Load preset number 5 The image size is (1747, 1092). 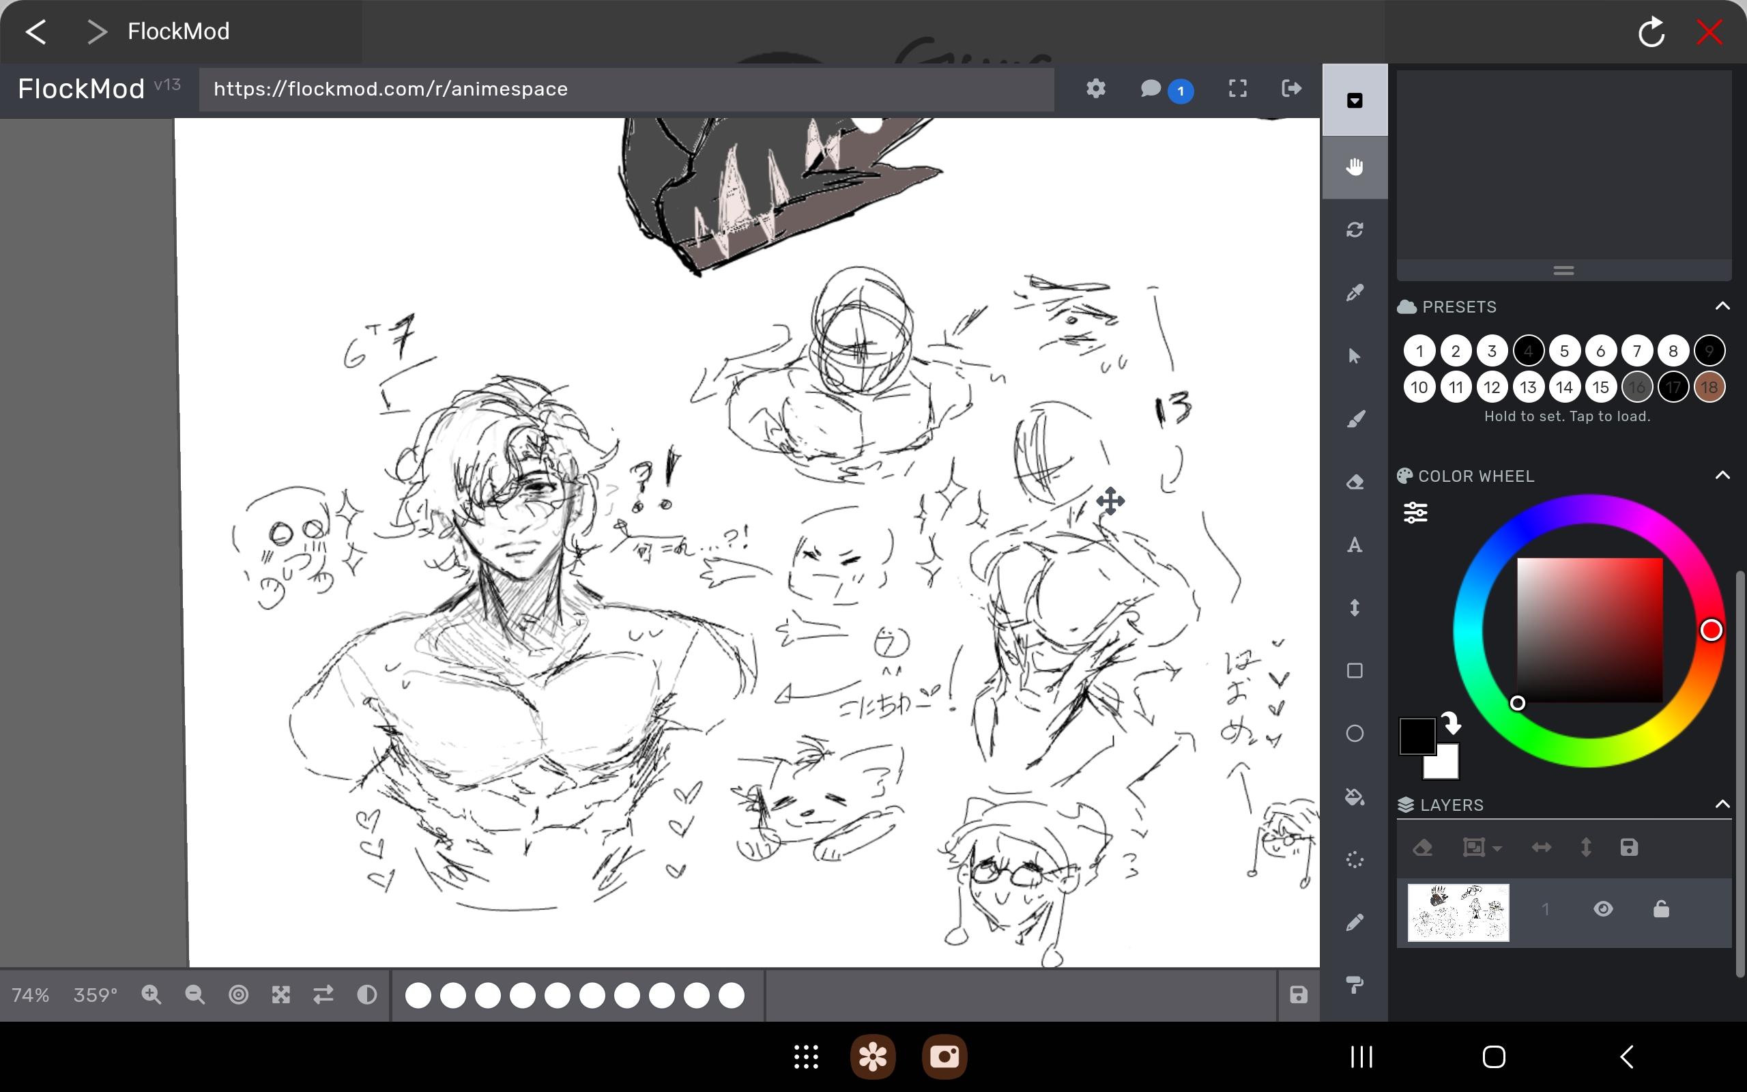point(1564,351)
